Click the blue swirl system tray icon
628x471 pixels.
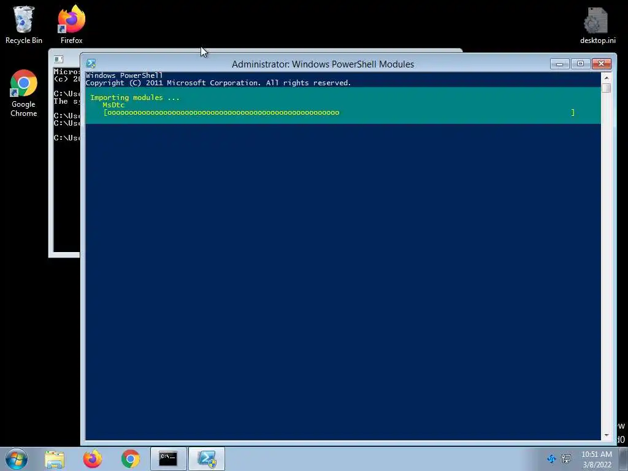tap(551, 459)
